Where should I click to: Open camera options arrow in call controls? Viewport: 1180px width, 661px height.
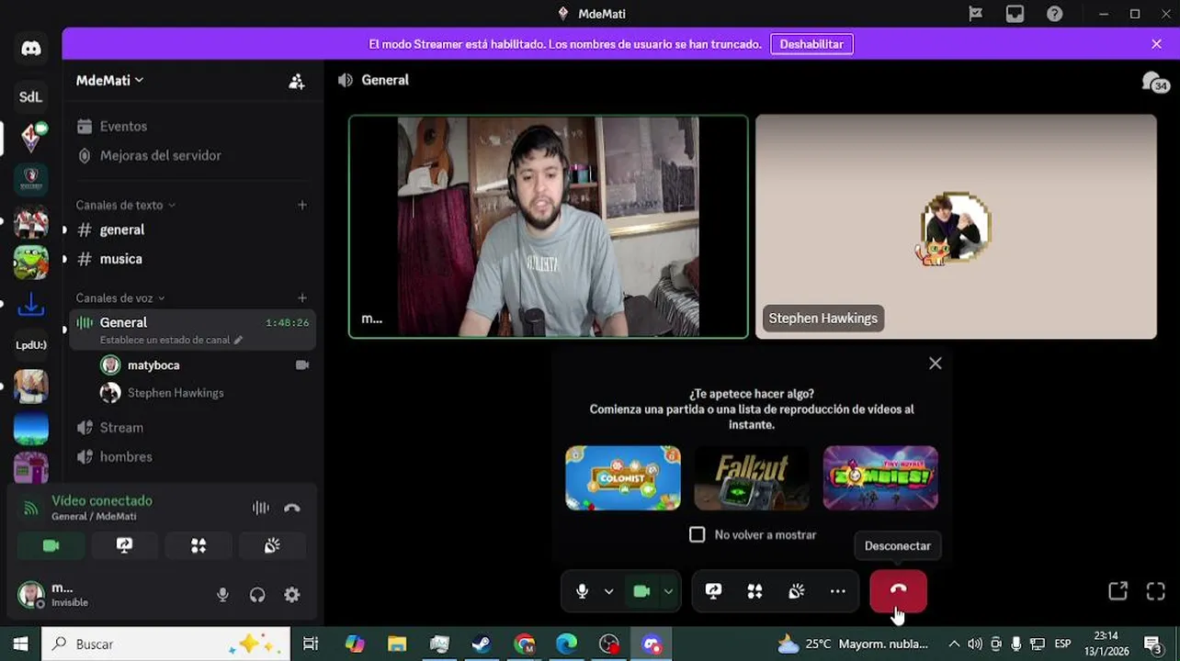tap(668, 591)
